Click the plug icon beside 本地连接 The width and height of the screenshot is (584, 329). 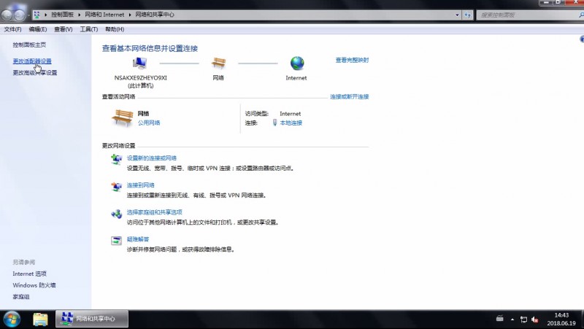coord(275,123)
